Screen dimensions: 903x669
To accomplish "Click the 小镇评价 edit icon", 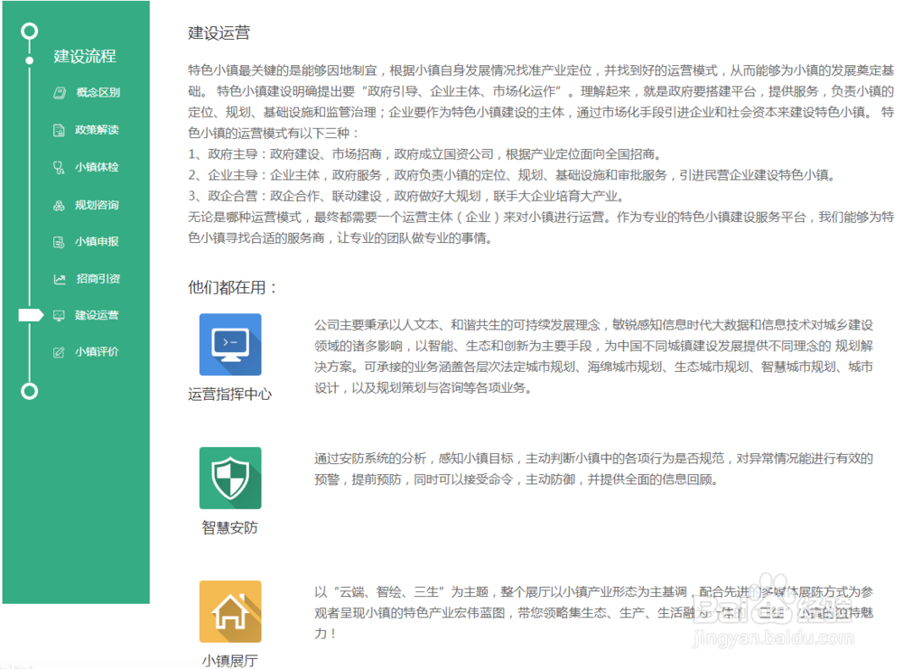I will (x=59, y=352).
